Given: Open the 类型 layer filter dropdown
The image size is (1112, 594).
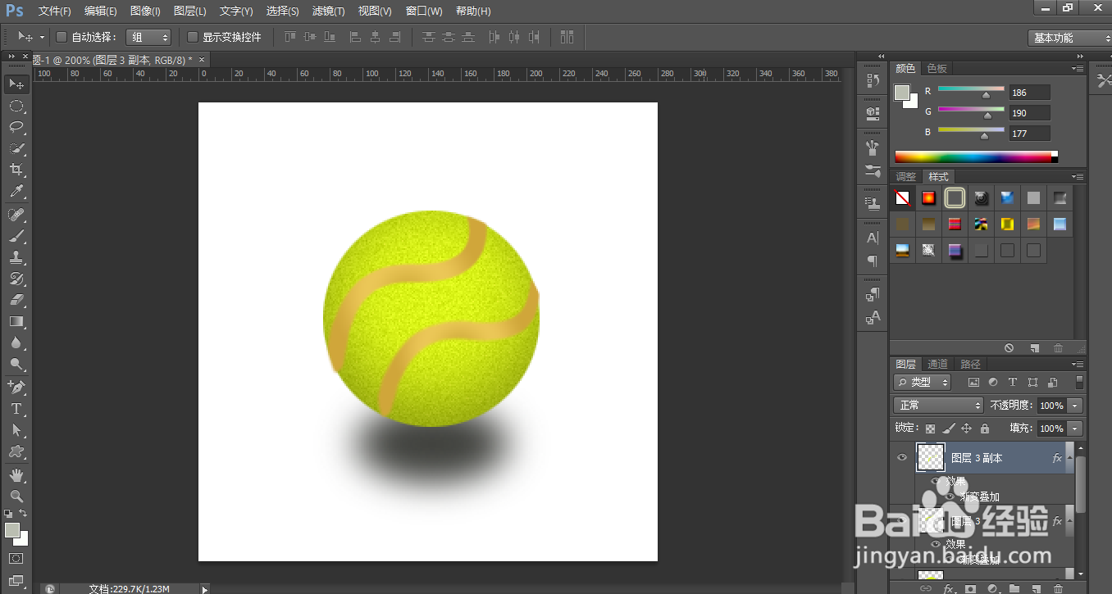Looking at the screenshot, I should 923,382.
